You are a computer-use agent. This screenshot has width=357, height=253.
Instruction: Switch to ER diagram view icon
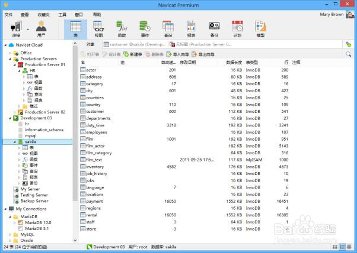349,247
